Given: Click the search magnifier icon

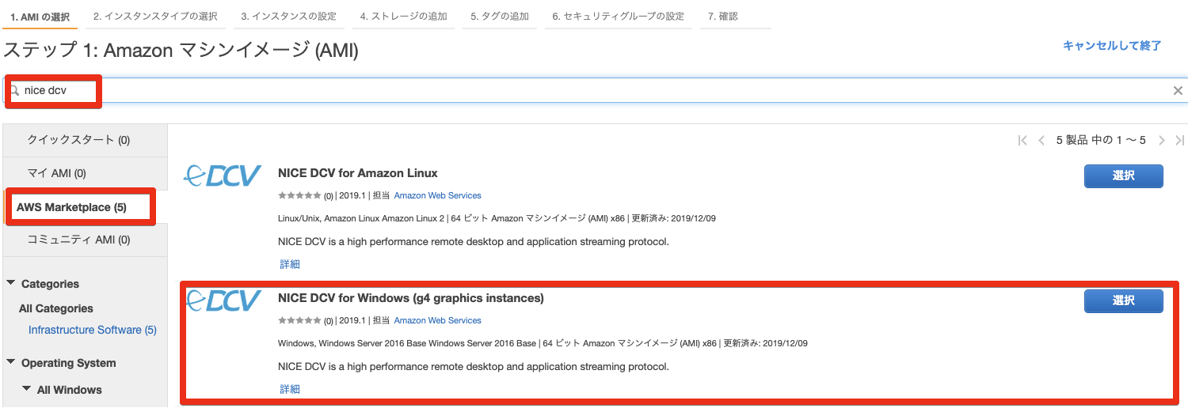Looking at the screenshot, I should click(x=13, y=91).
